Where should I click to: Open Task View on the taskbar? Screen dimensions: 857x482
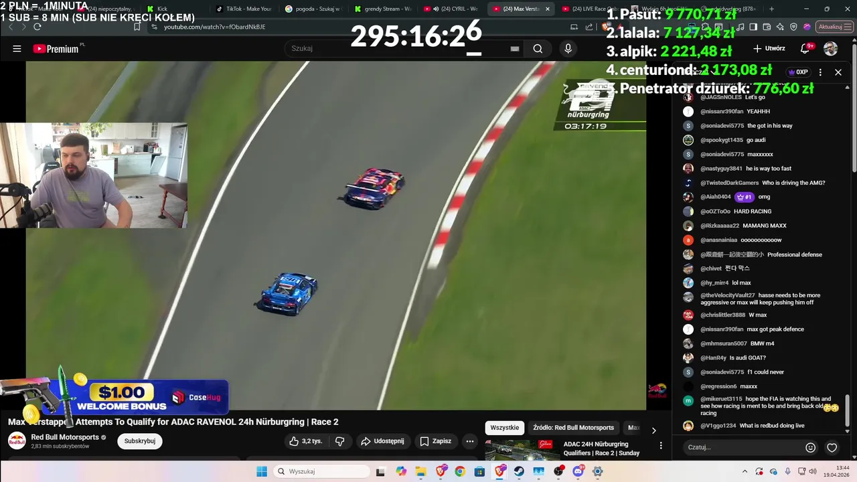[x=380, y=471]
